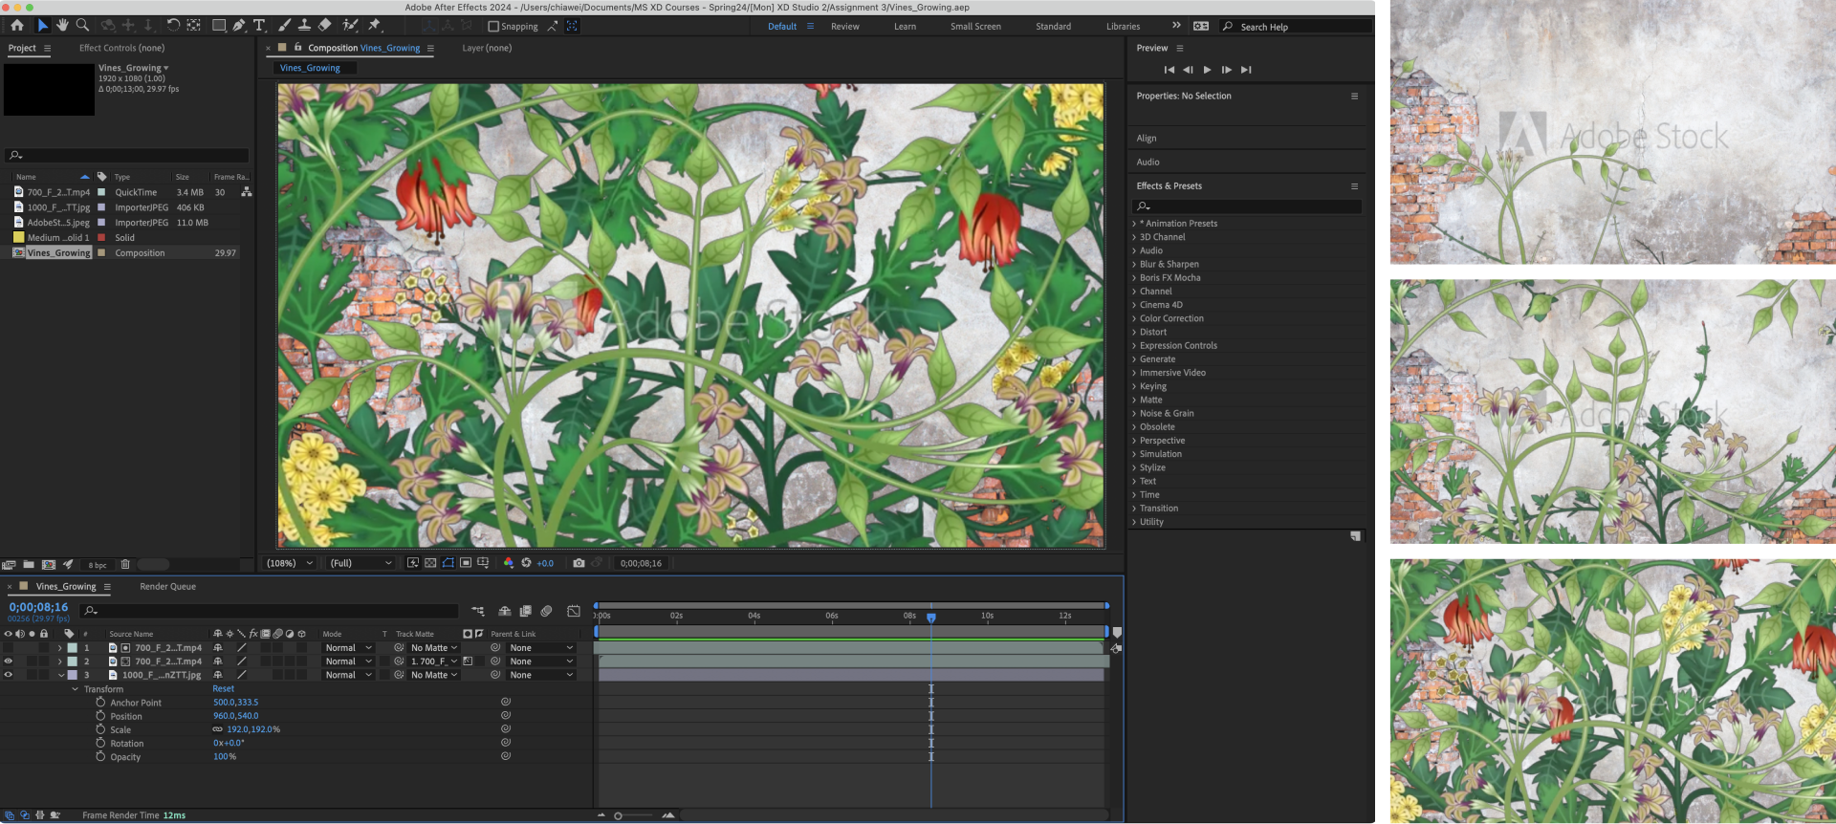The width and height of the screenshot is (1836, 824).
Task: Take a snapshot with camera icon
Action: pos(579,563)
